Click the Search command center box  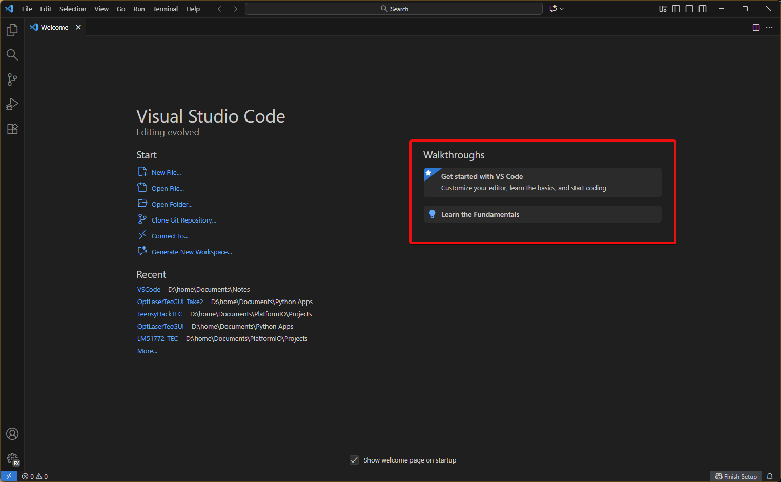(x=394, y=9)
